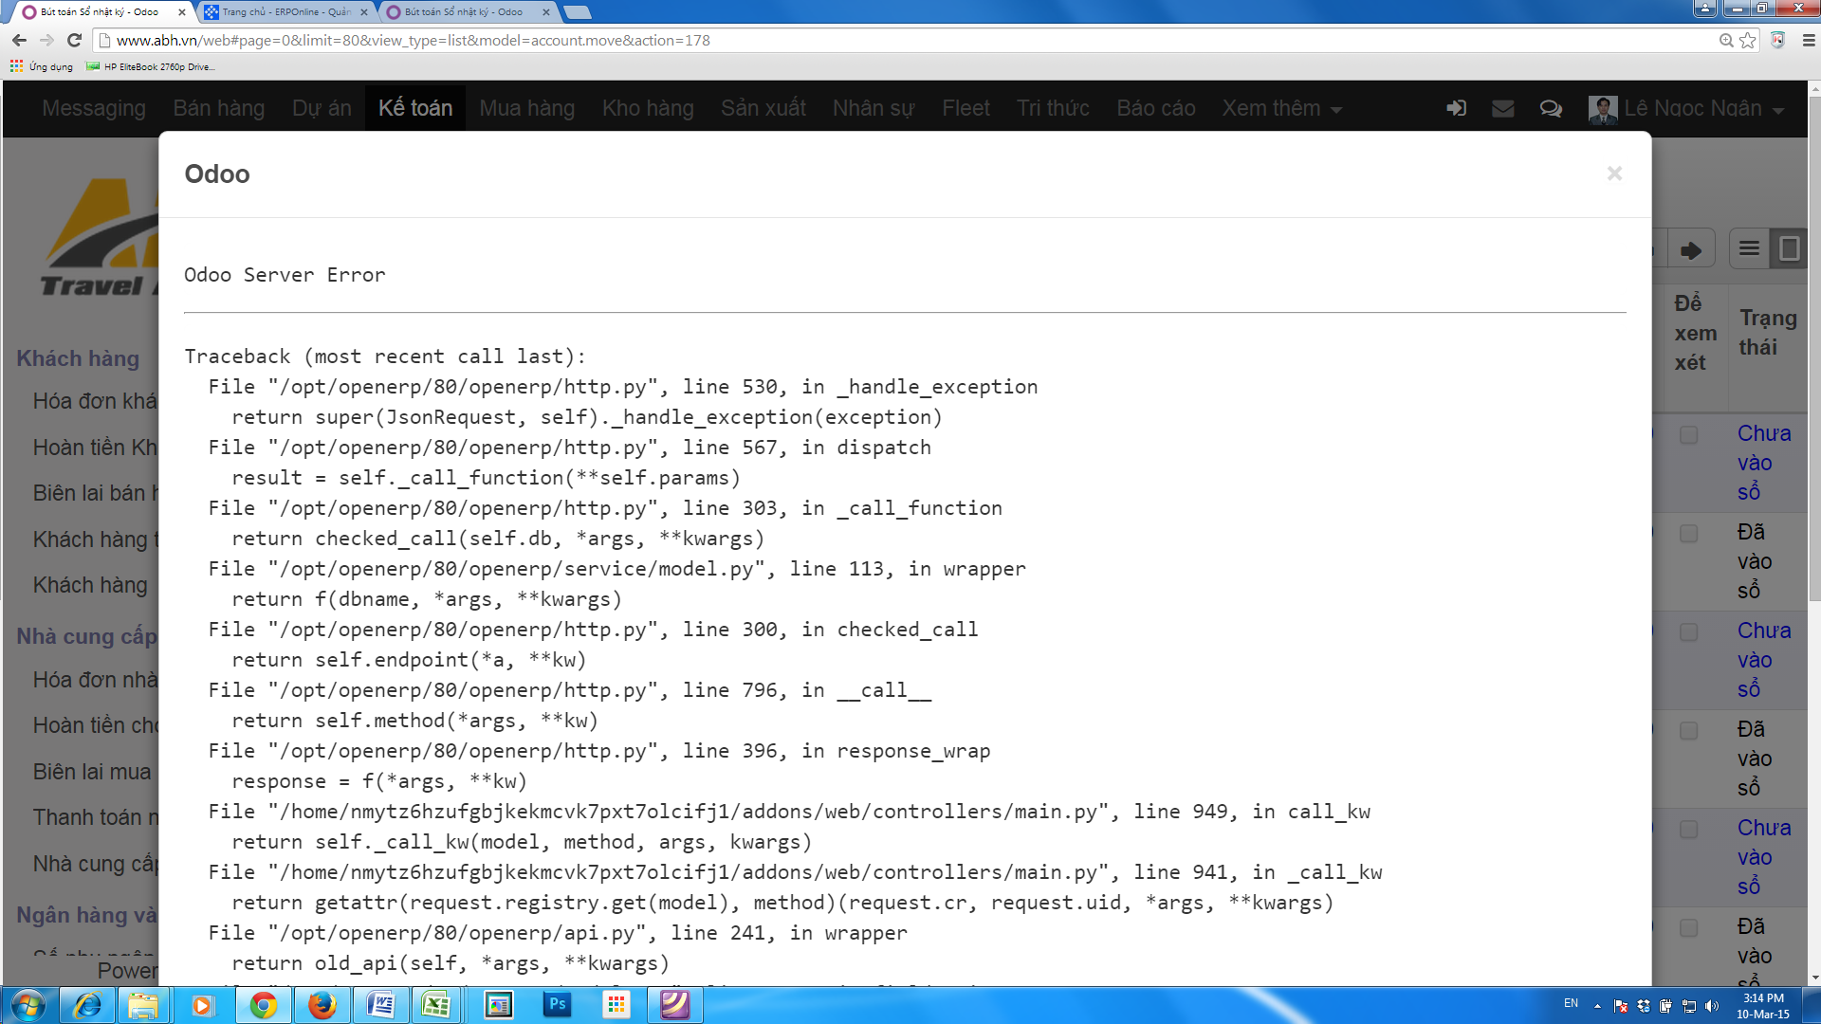Image resolution: width=1821 pixels, height=1024 pixels.
Task: Switch to Firefox in the taskbar
Action: (x=322, y=1005)
